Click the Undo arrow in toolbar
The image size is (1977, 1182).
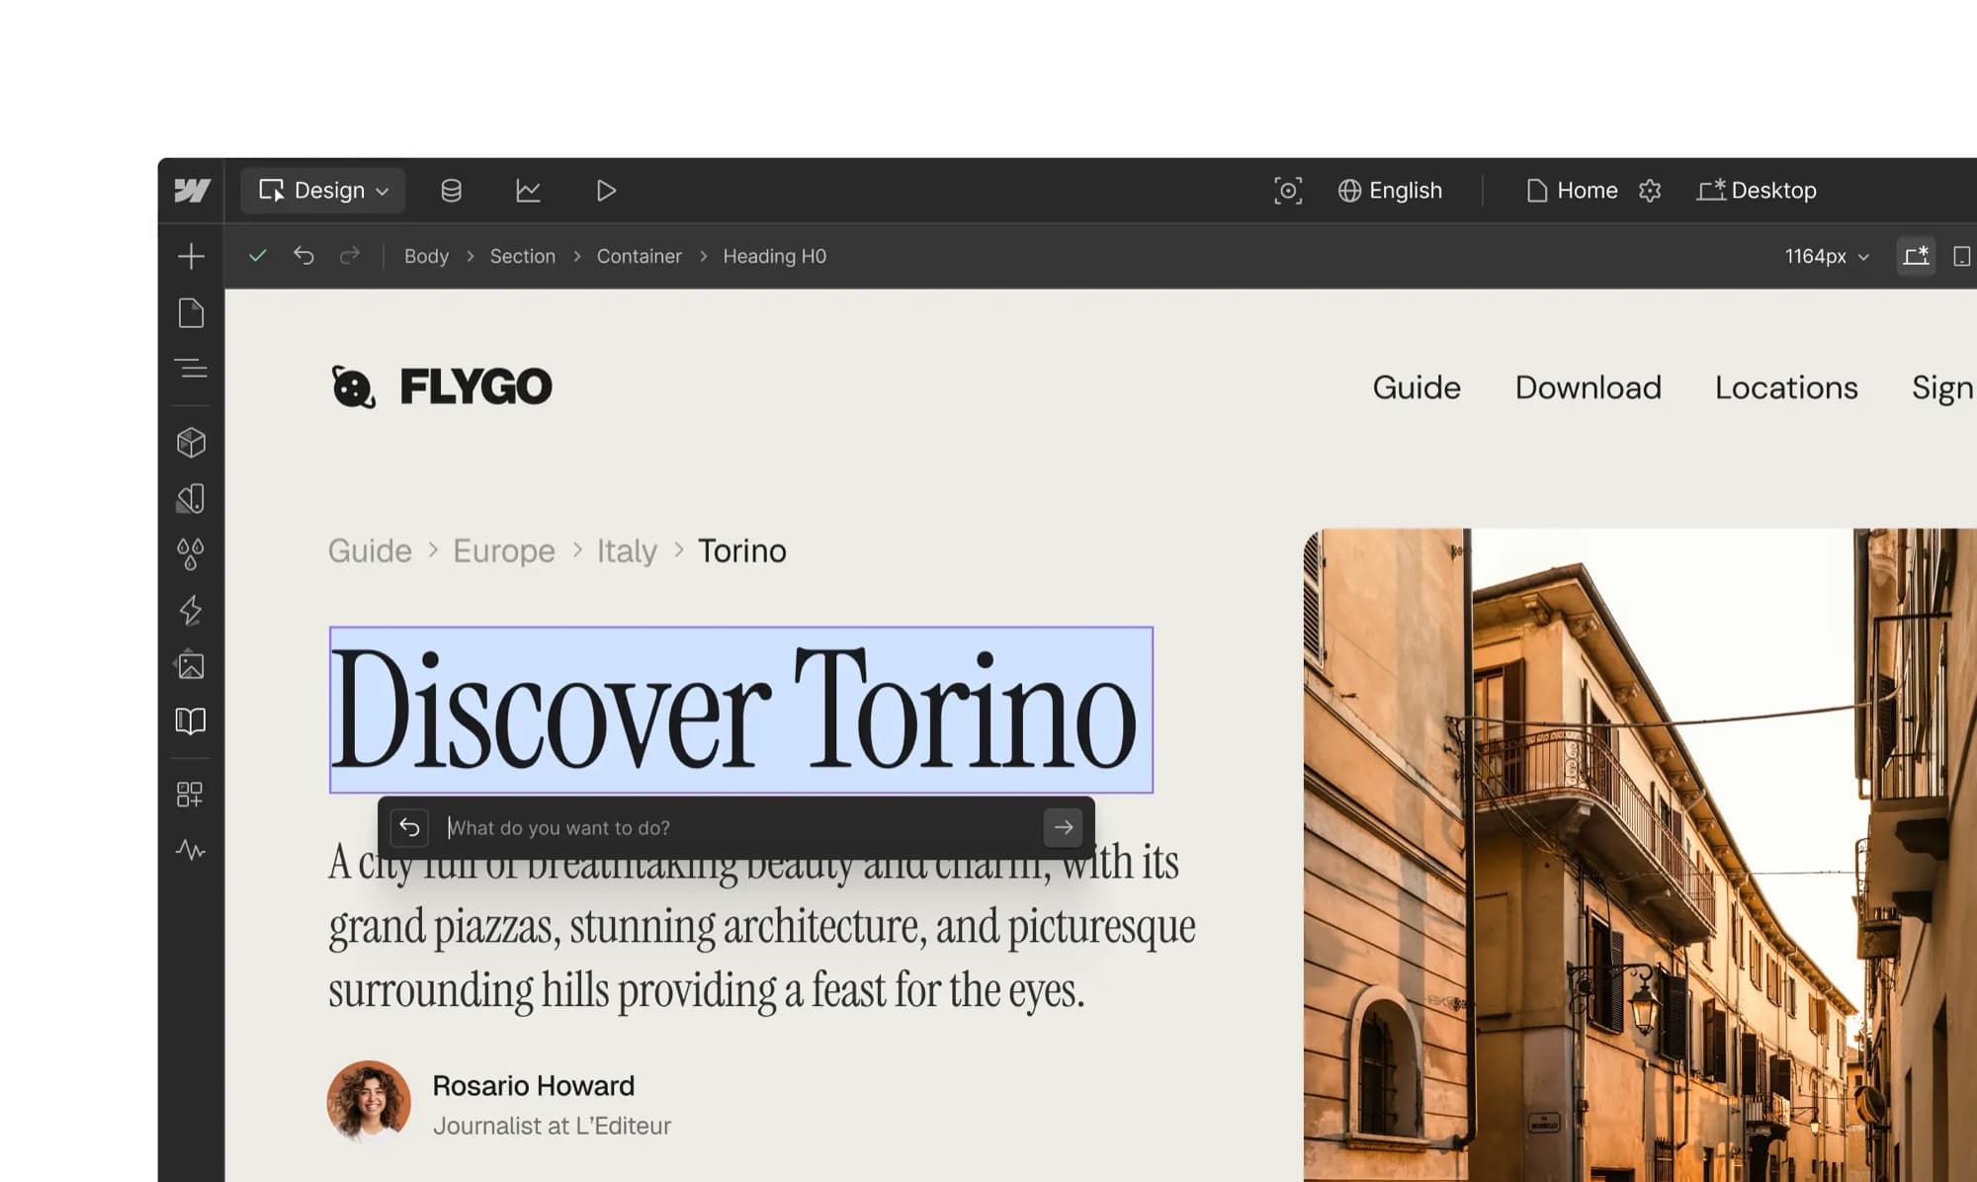tap(303, 256)
